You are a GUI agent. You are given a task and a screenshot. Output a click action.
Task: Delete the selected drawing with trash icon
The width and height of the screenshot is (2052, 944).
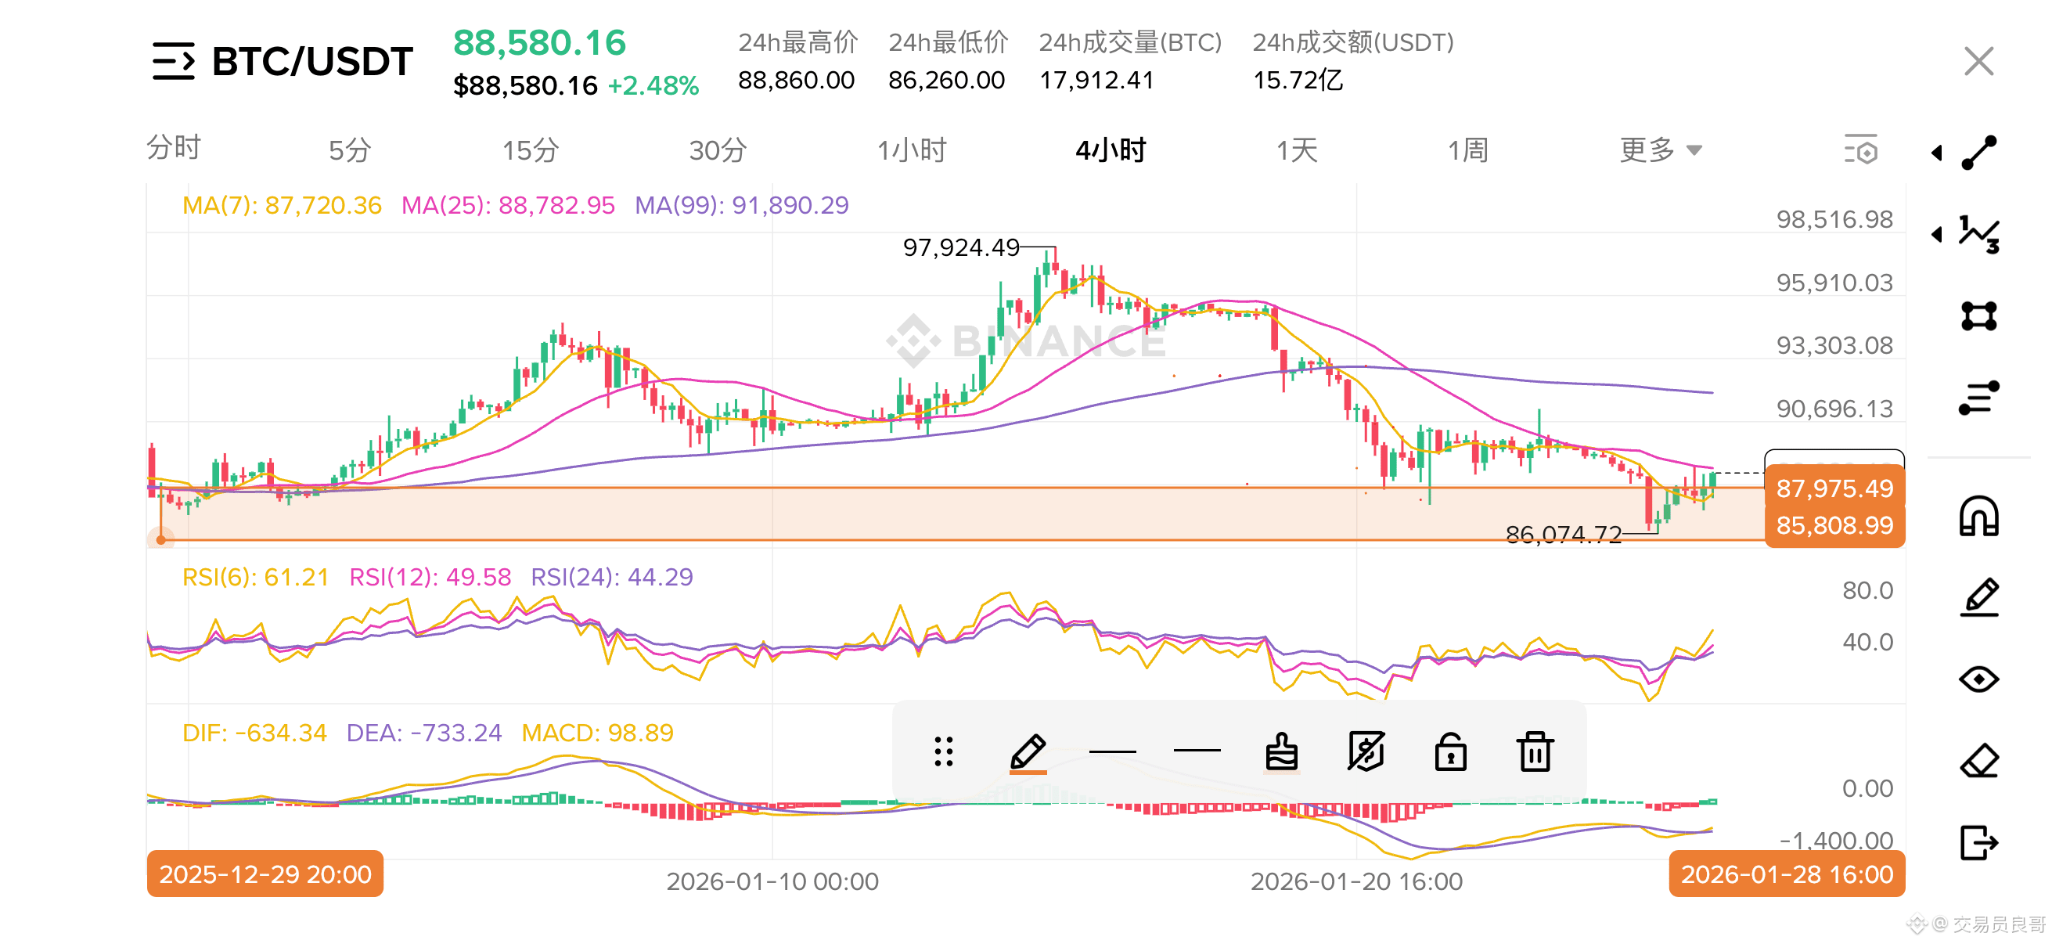1534,751
